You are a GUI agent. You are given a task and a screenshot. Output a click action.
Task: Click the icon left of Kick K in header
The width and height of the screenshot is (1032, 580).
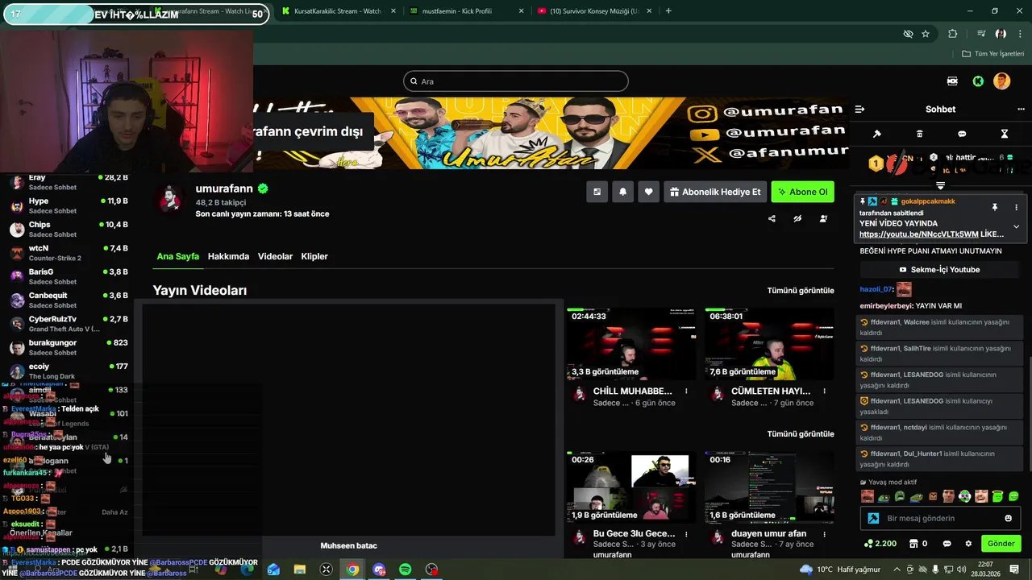(x=953, y=81)
